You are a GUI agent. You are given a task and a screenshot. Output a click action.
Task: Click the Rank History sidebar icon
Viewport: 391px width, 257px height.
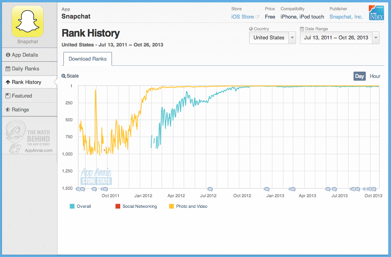coord(9,82)
